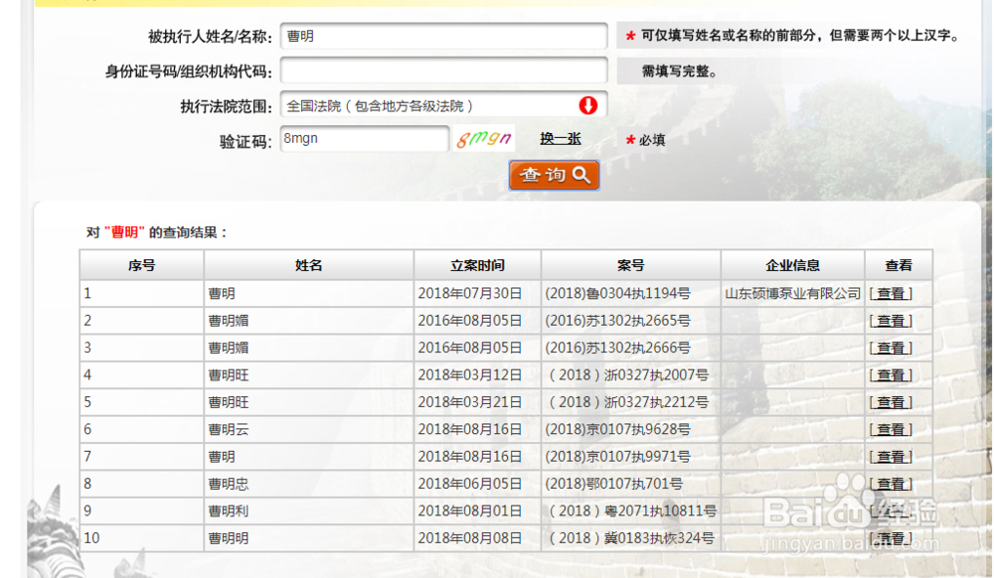Click the 序号 column header
994x578 pixels.
point(141,265)
